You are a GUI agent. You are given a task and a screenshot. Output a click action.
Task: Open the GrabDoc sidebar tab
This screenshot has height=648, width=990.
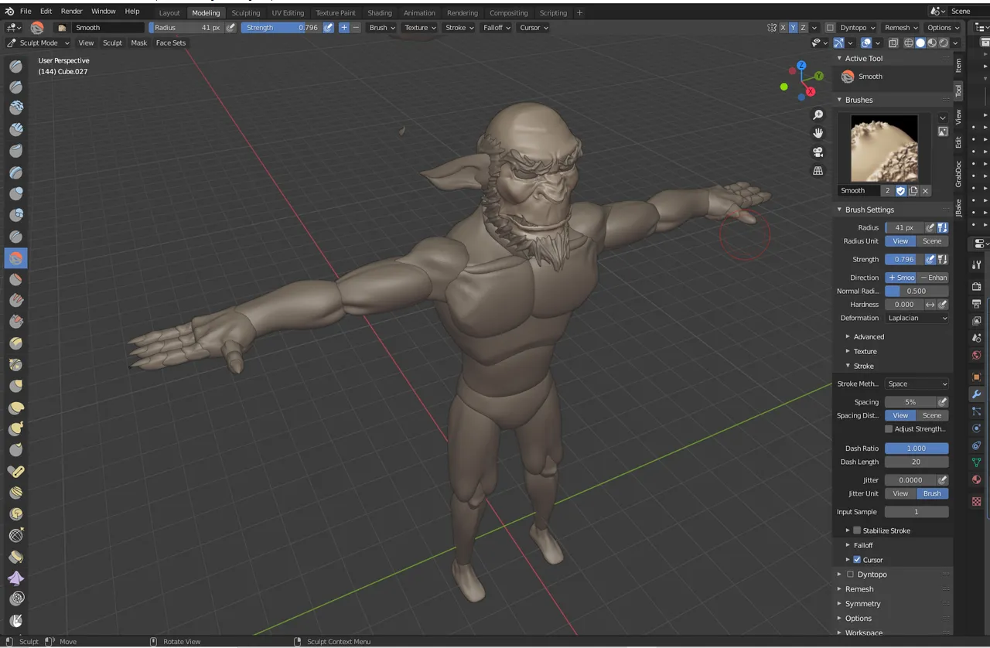coord(958,174)
